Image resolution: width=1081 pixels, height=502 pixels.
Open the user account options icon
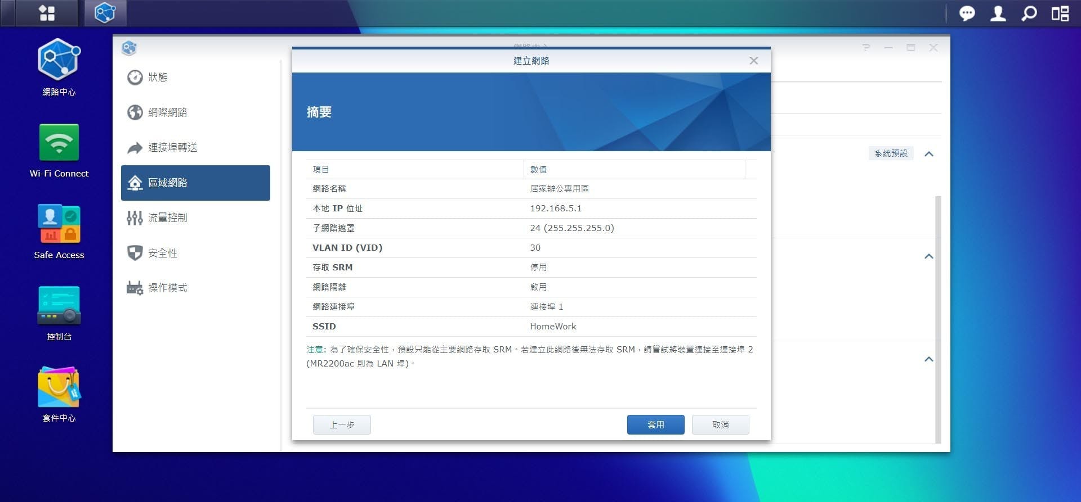998,13
